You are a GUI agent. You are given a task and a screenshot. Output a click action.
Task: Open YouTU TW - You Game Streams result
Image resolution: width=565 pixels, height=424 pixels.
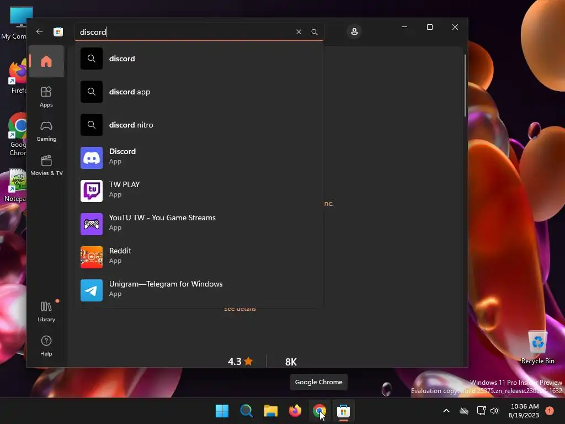[x=199, y=224]
